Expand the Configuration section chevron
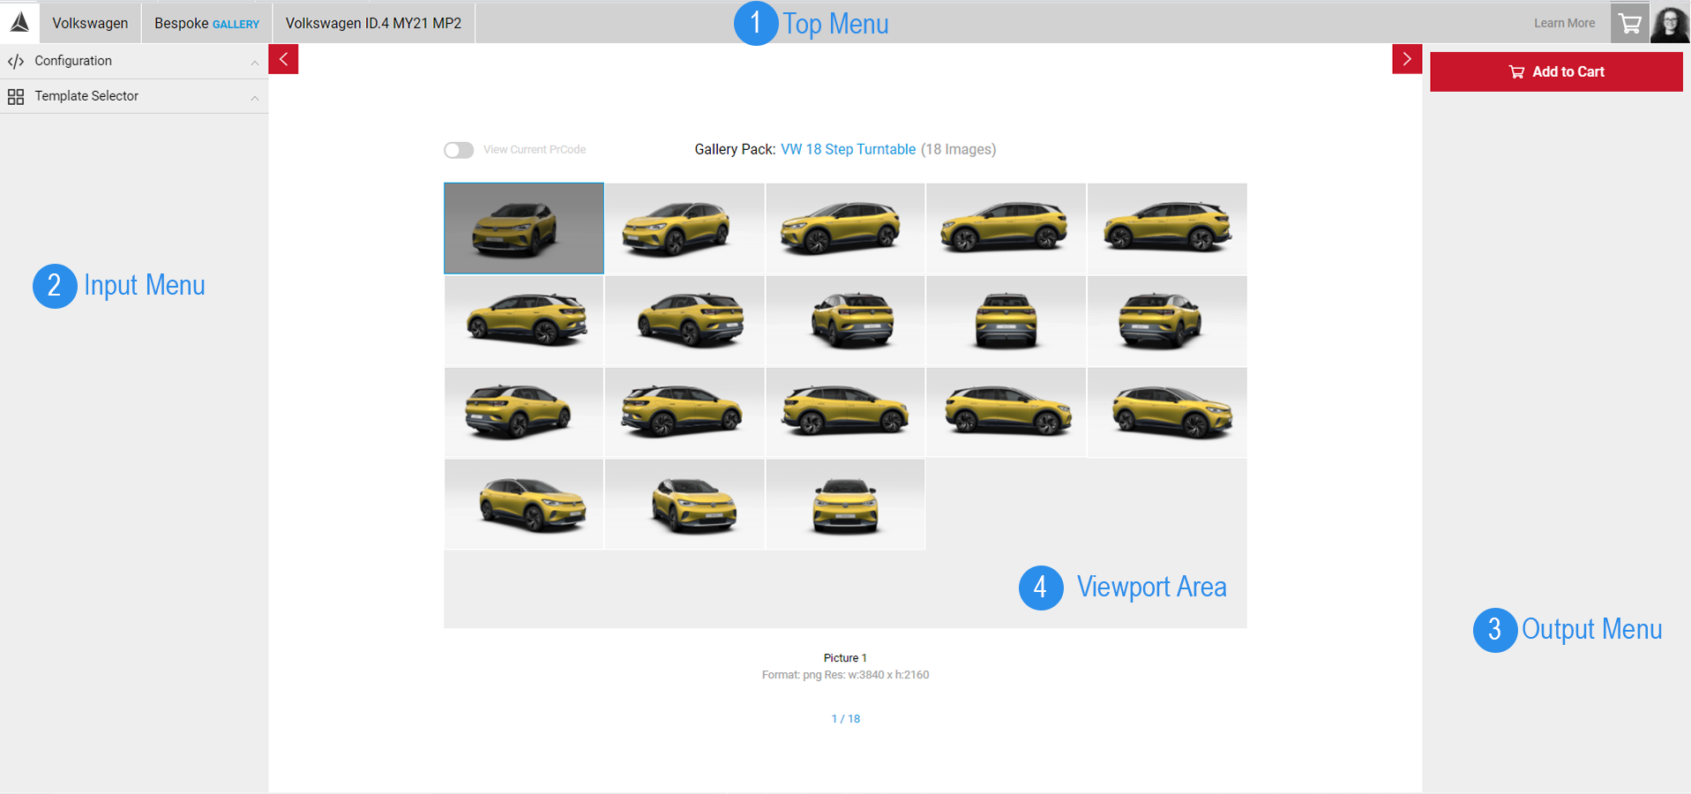This screenshot has height=794, width=1691. [x=255, y=62]
